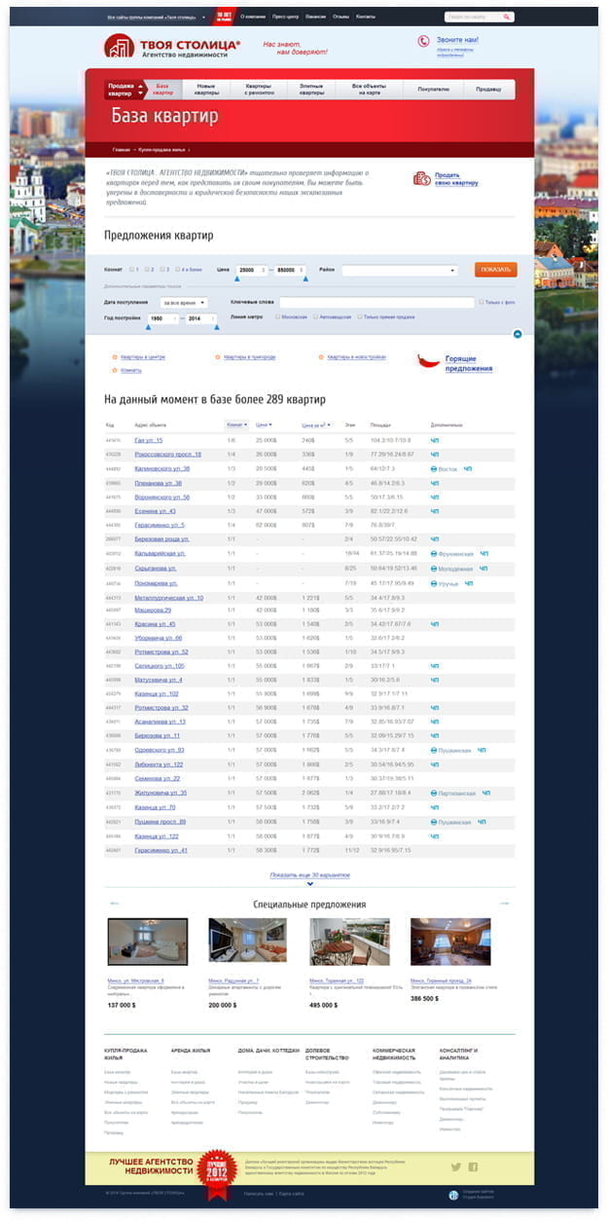
Task: Click the red chili Горящие предложения icon
Action: pyautogui.click(x=428, y=360)
